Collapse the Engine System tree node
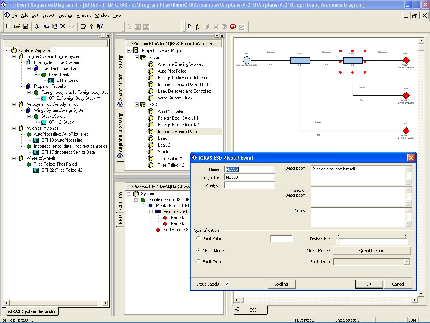Image resolution: width=430 pixels, height=323 pixels. tap(14, 56)
